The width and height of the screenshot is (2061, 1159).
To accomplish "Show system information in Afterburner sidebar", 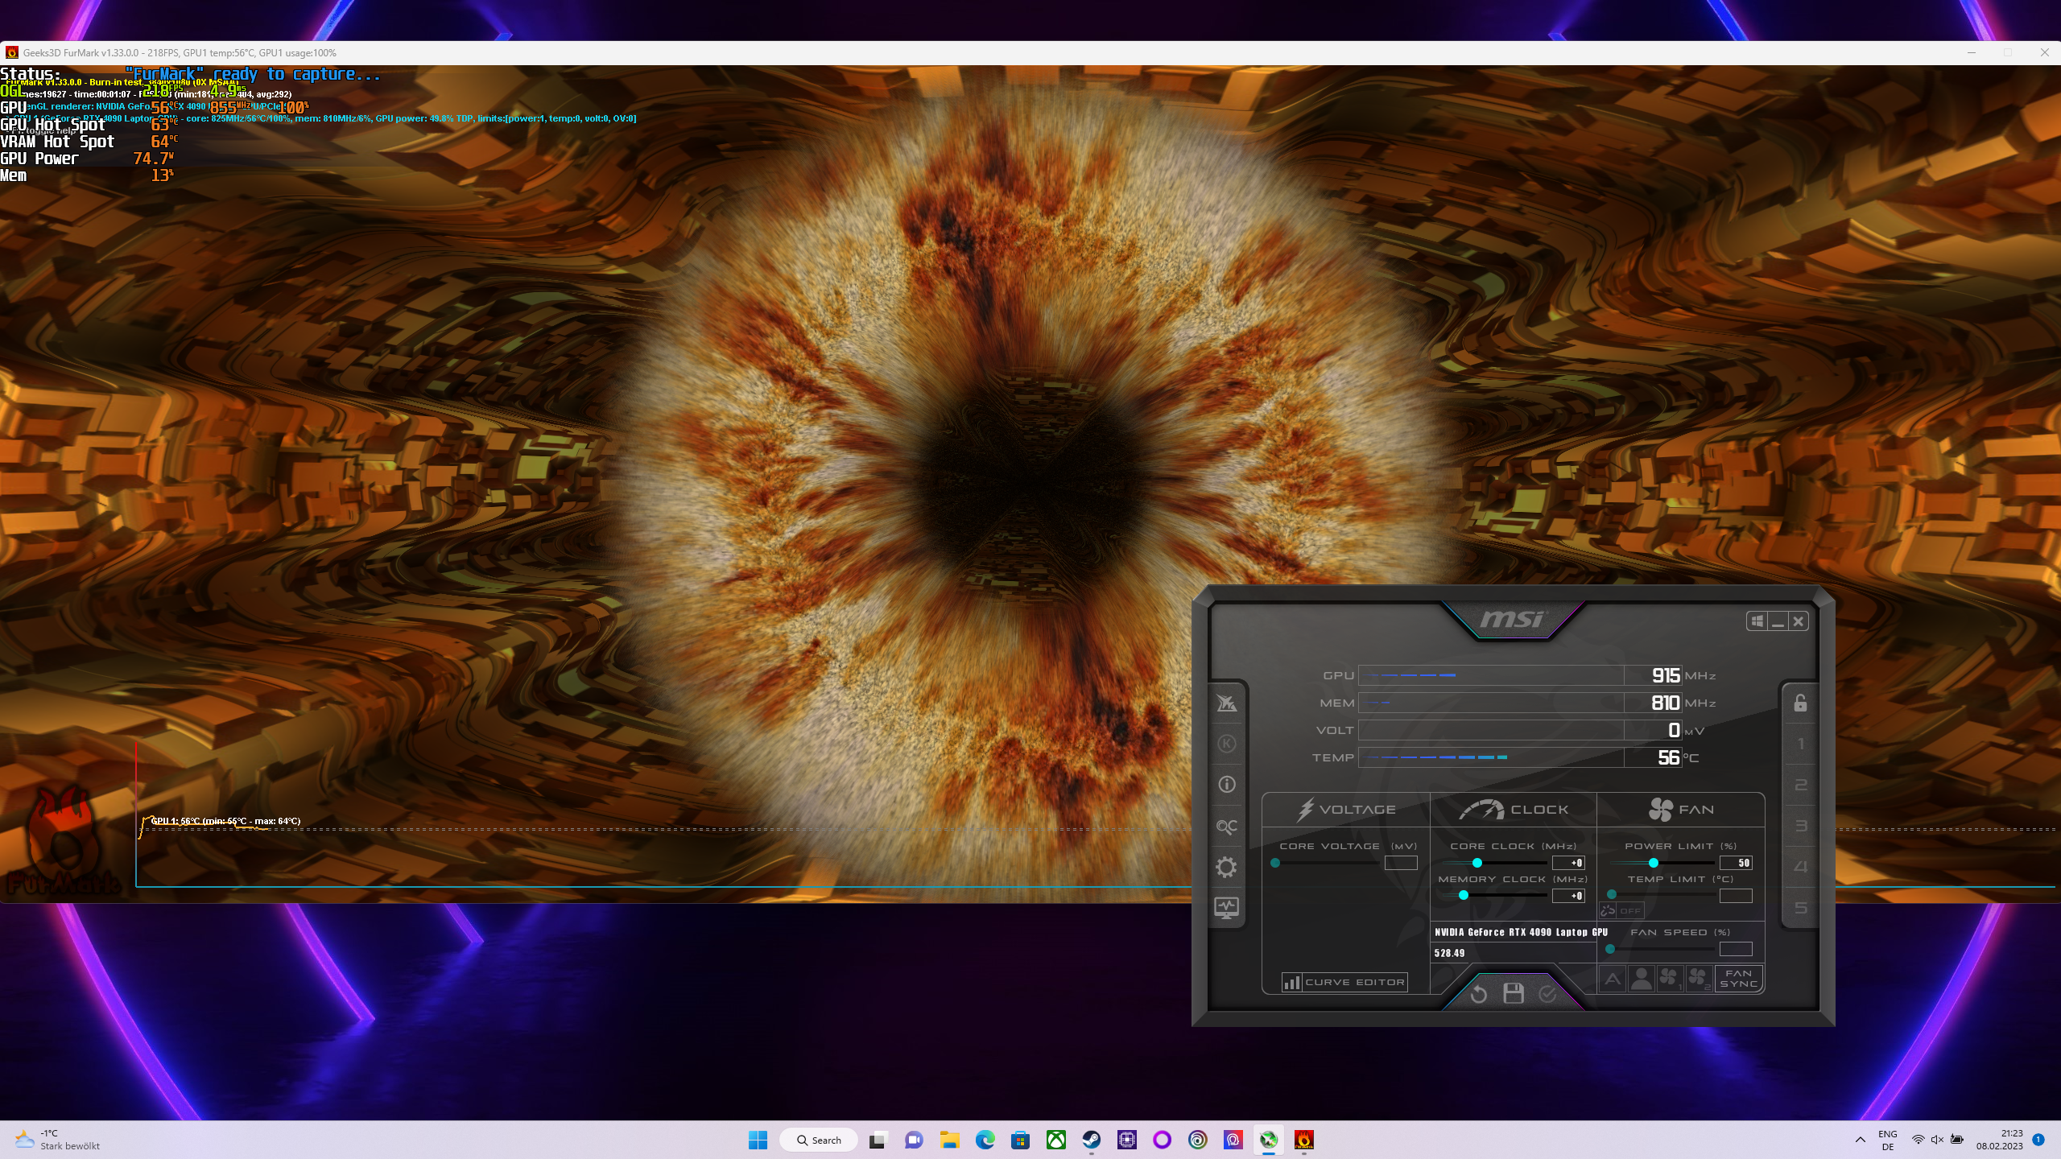I will [1226, 785].
